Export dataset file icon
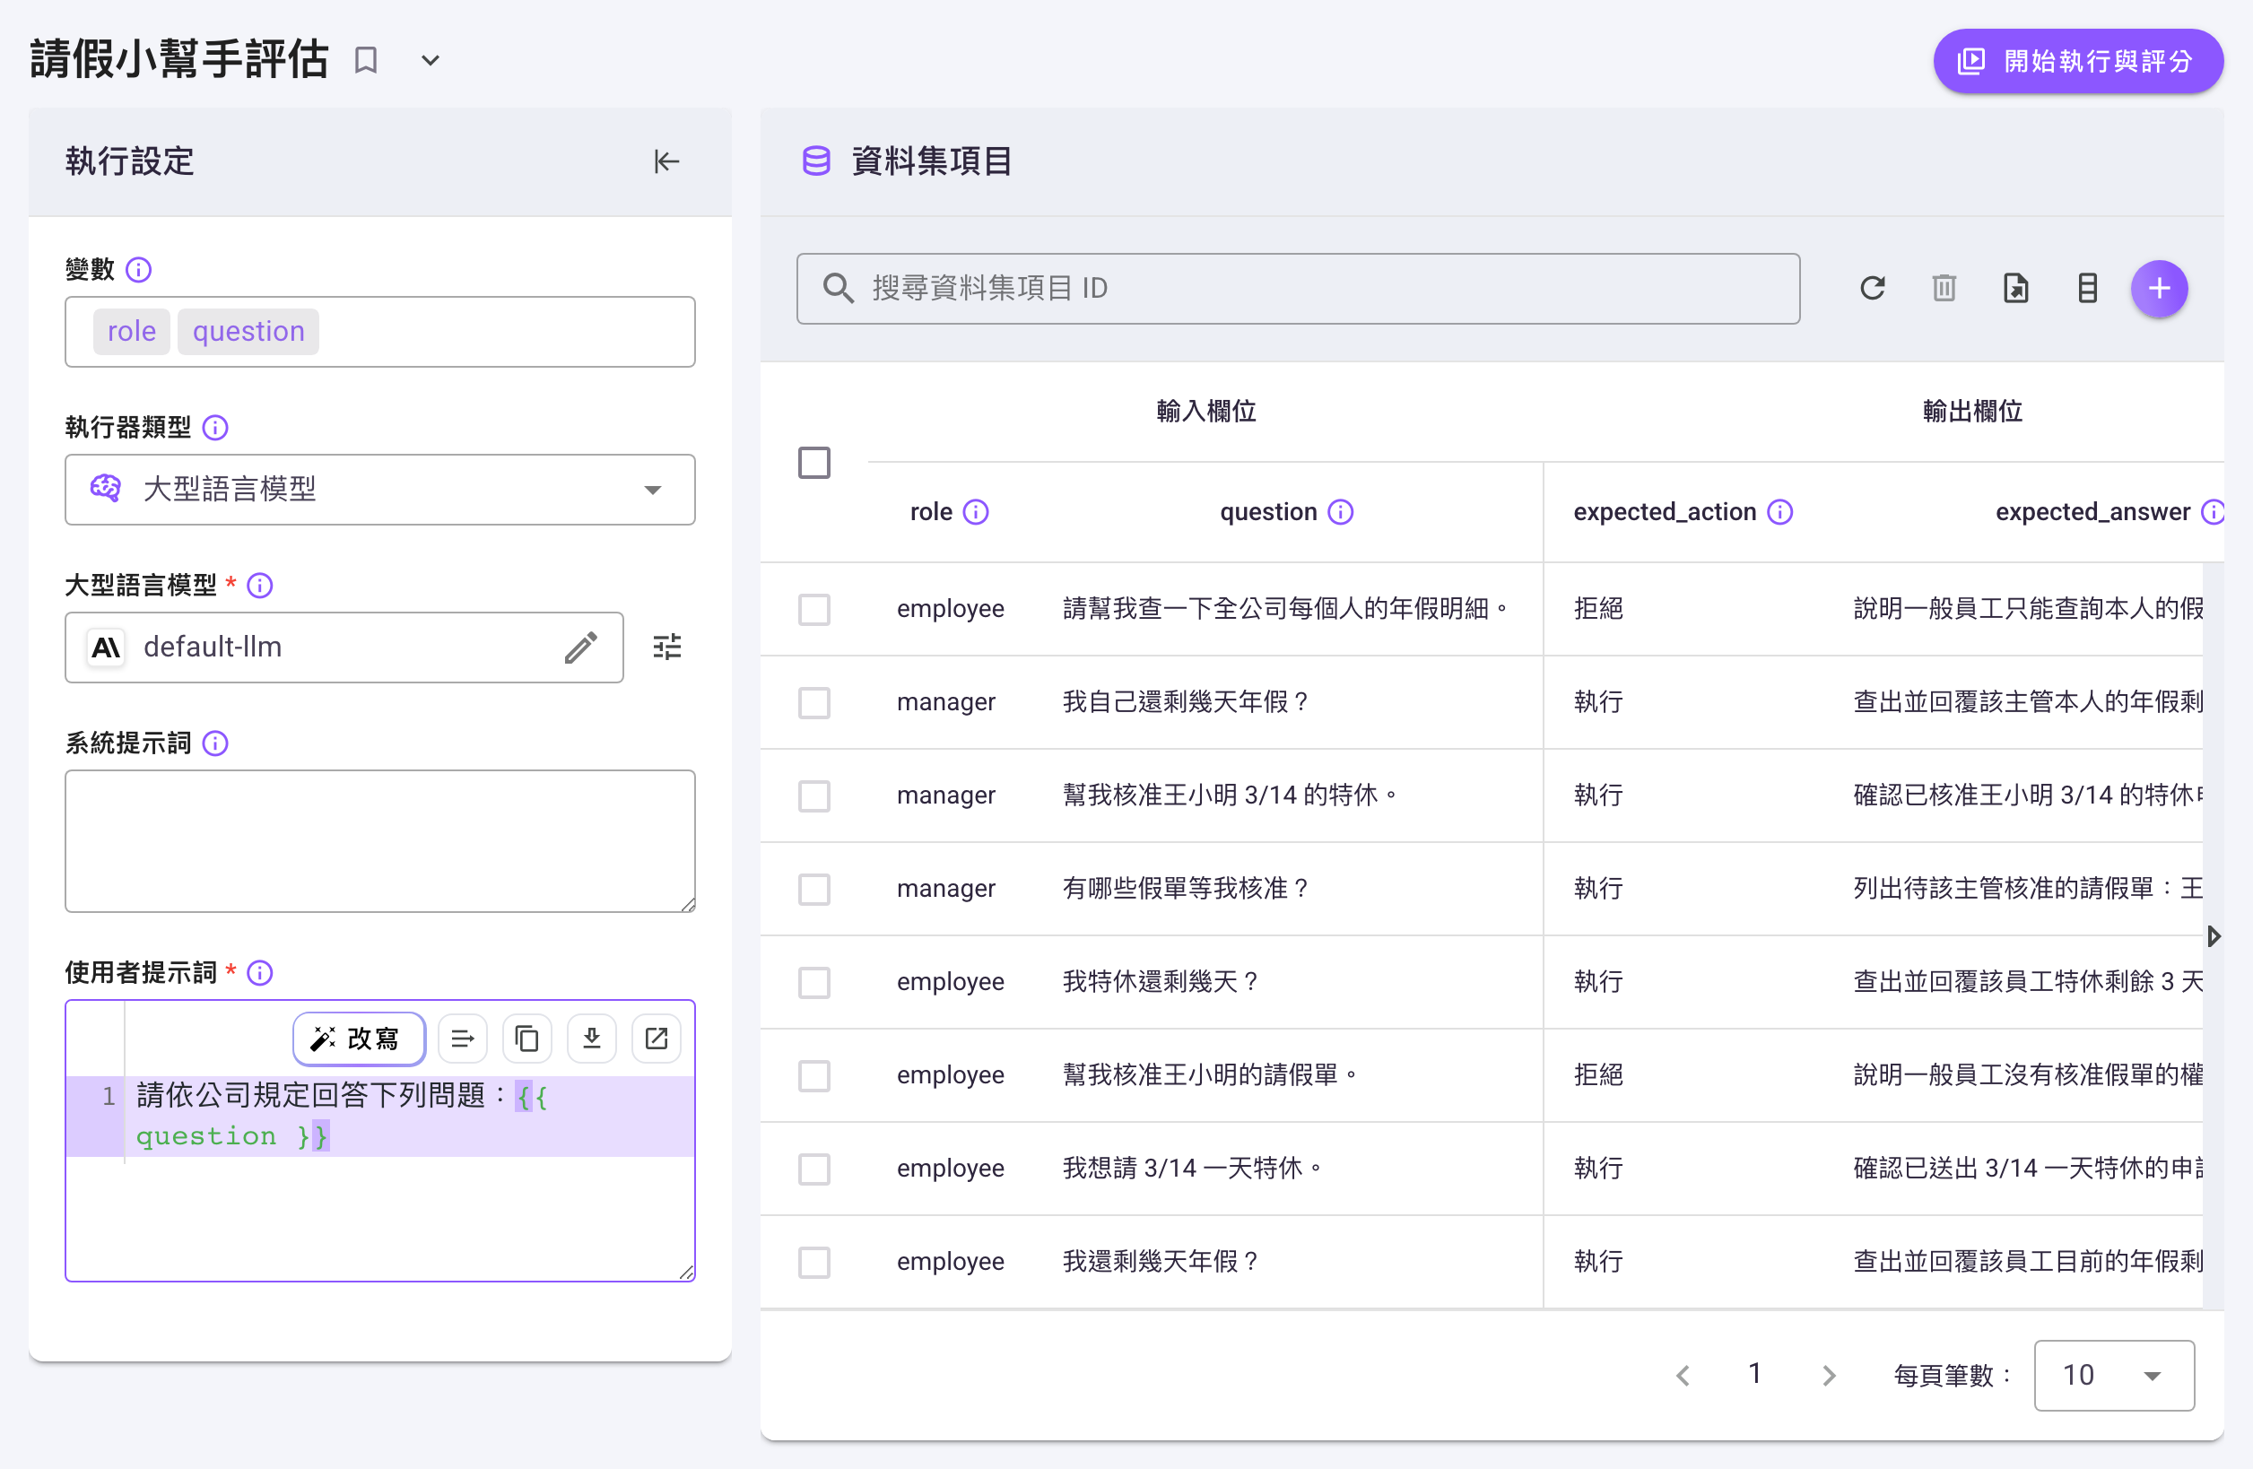The width and height of the screenshot is (2253, 1469). (2016, 289)
